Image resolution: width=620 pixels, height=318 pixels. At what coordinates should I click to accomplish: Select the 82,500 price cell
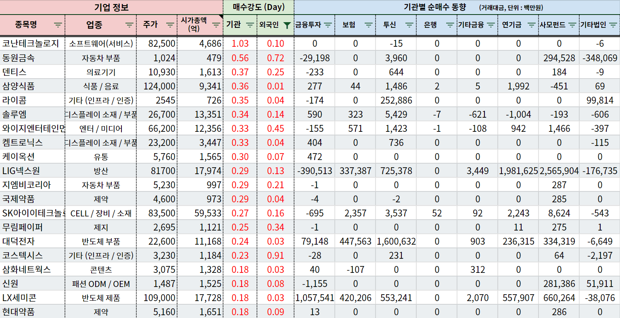157,44
